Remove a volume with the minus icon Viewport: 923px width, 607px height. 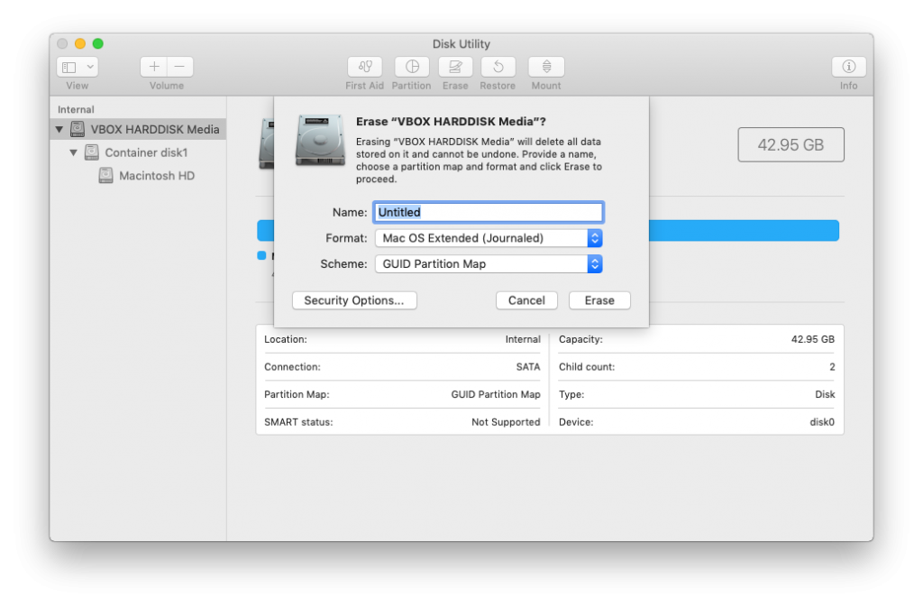pyautogui.click(x=179, y=66)
